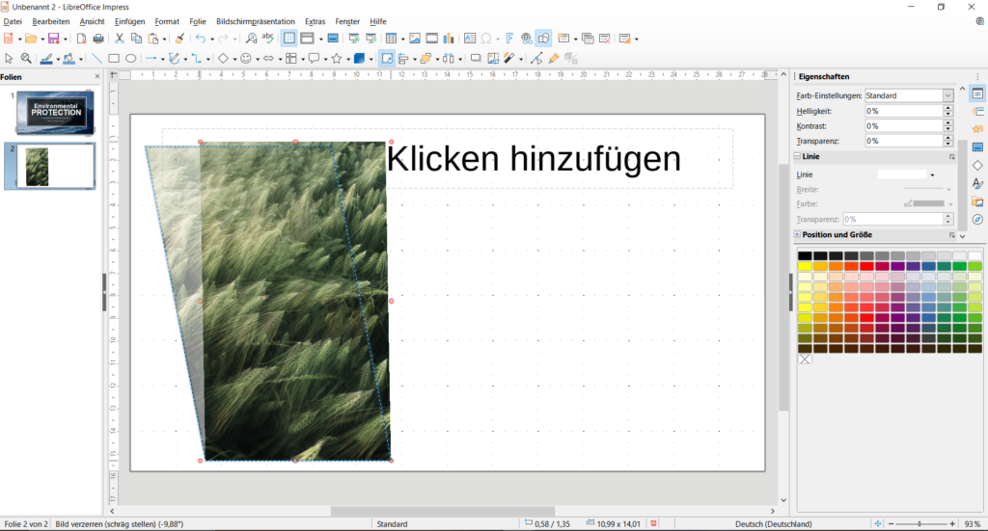This screenshot has height=531, width=988.
Task: Pick the yellow color swatch in palette
Action: (x=805, y=266)
